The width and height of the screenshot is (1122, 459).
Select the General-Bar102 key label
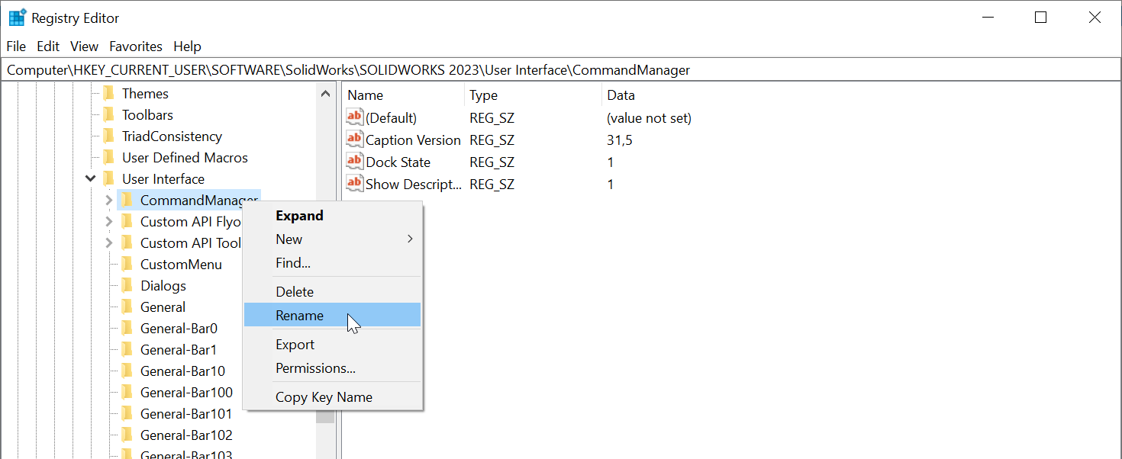click(186, 435)
